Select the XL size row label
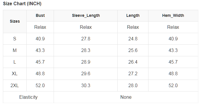The height and width of the screenshot is (106, 205). click(x=15, y=74)
